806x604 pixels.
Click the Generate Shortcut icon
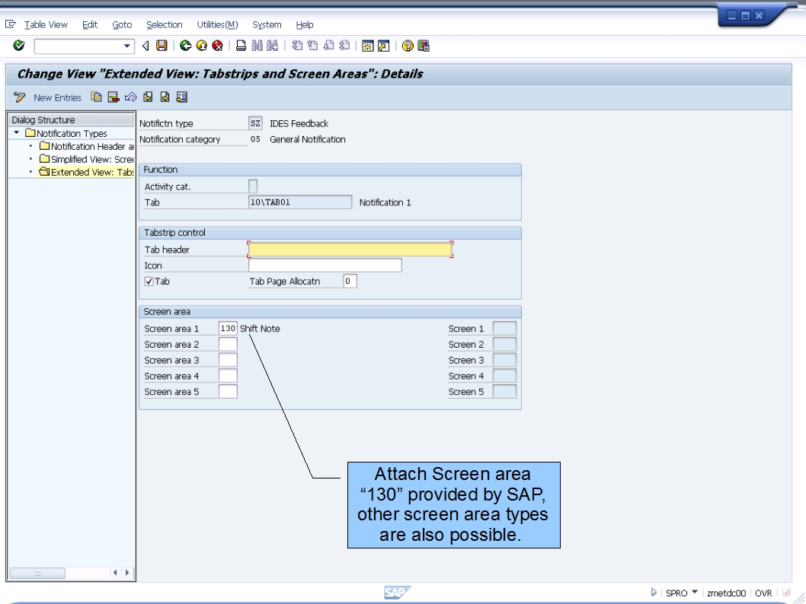[x=383, y=46]
